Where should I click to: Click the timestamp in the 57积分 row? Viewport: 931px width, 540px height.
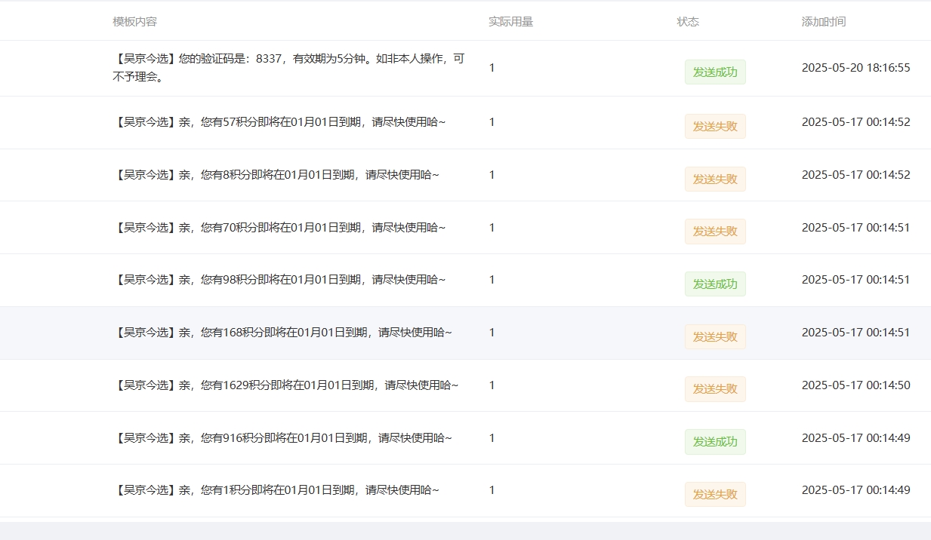coord(855,121)
